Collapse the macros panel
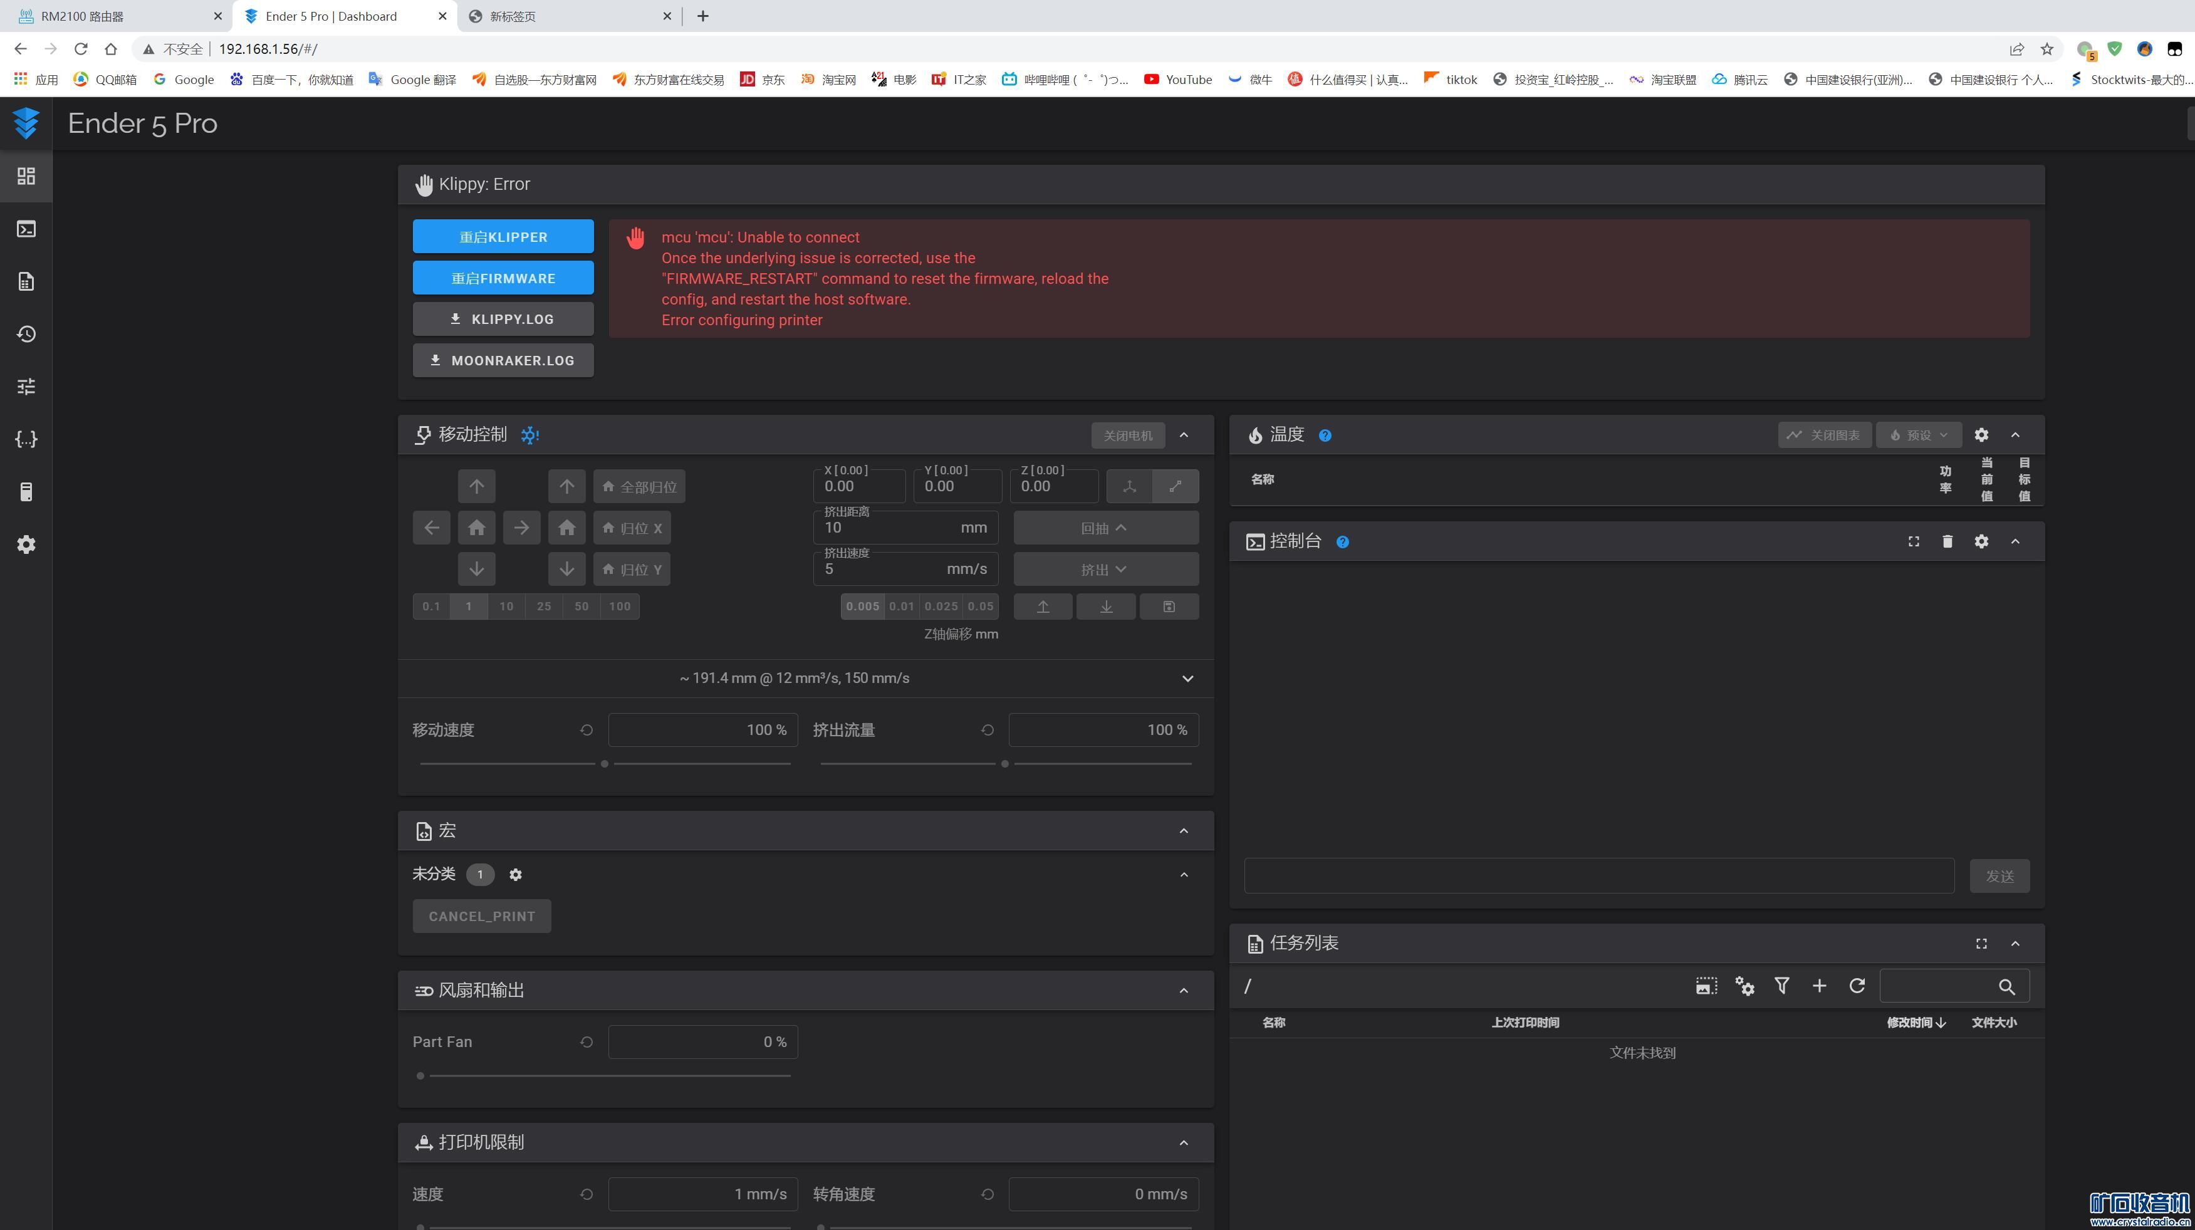The image size is (2195, 1230). coord(1184,831)
